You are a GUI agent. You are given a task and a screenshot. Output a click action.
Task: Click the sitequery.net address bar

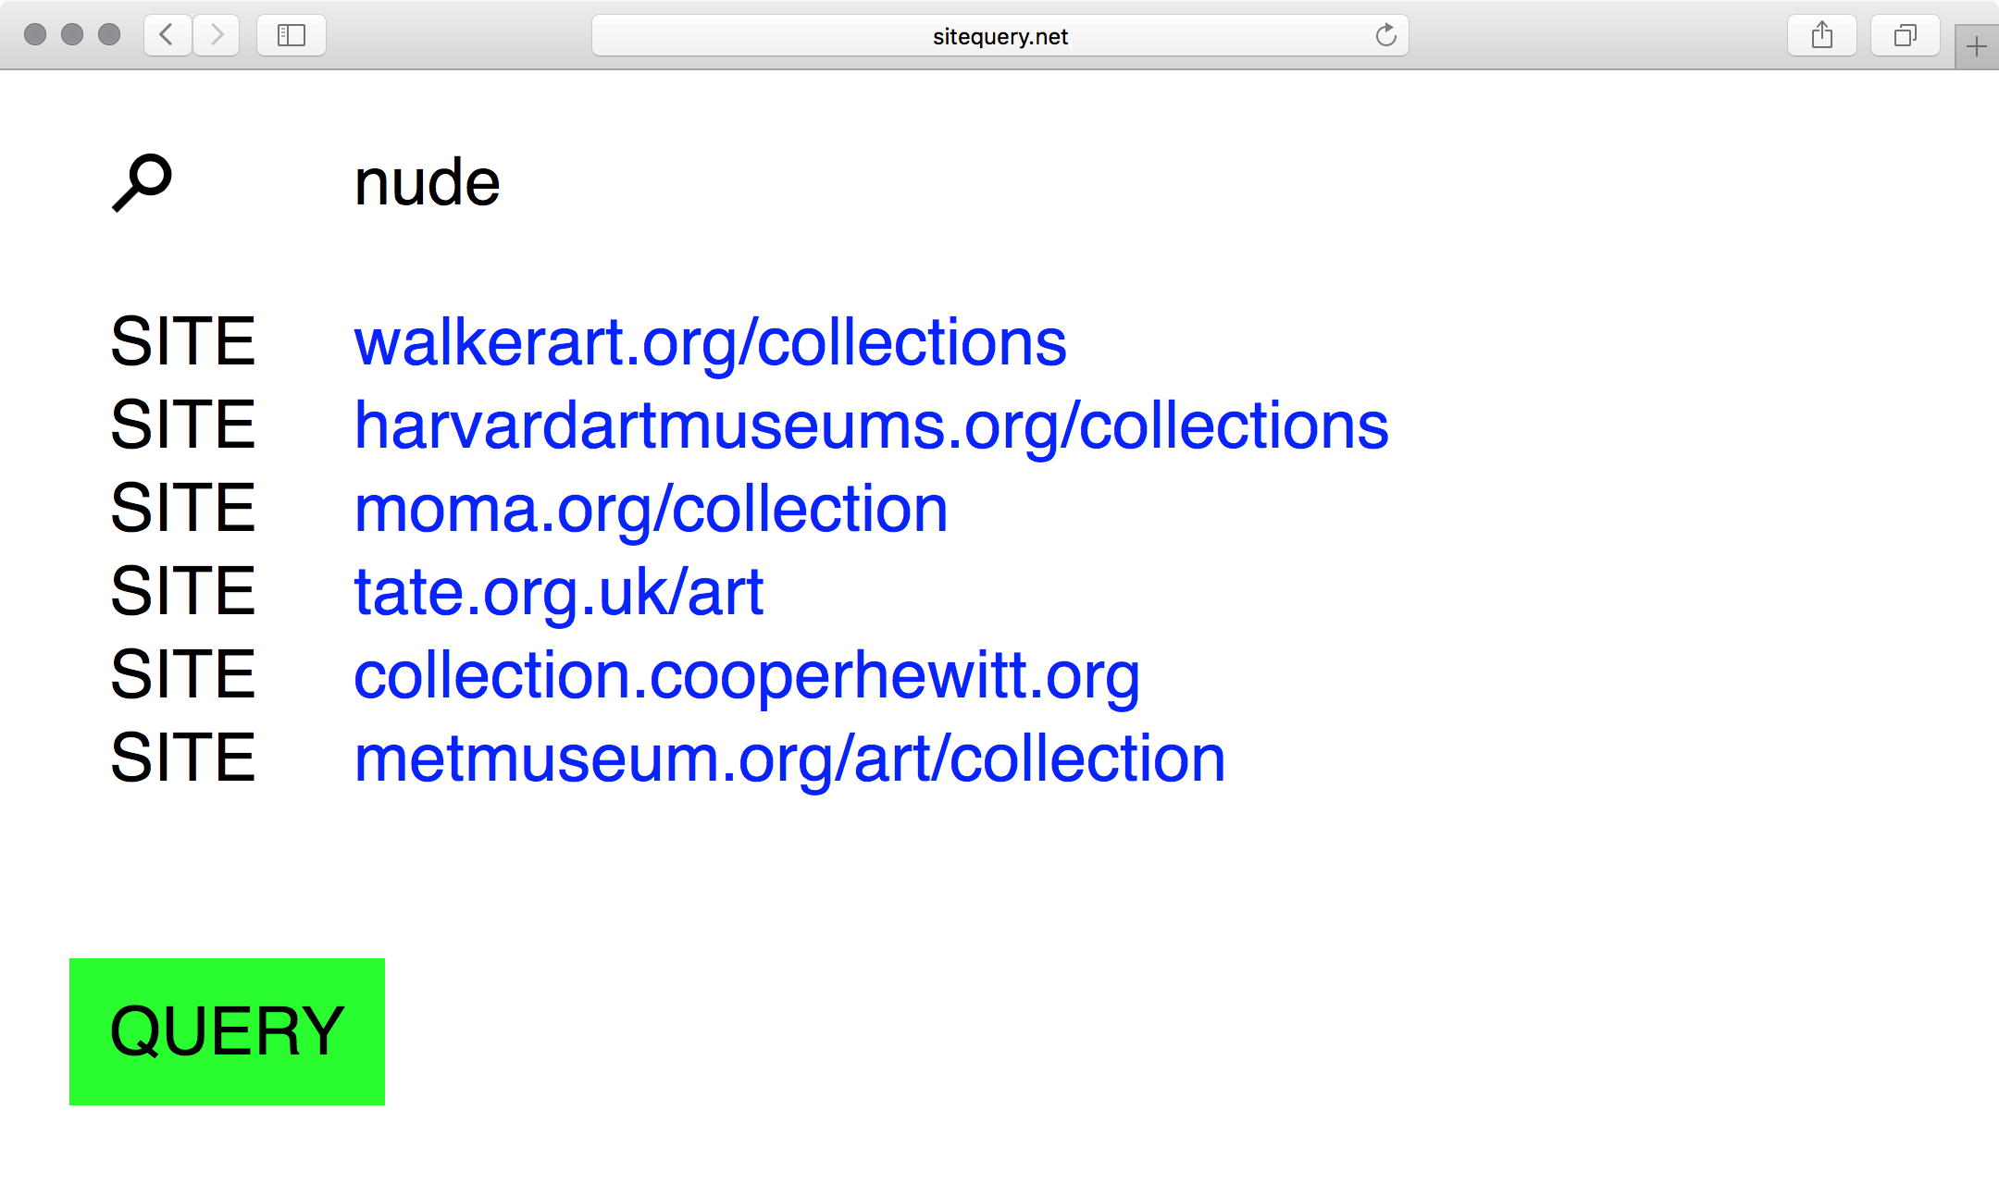pos(999,35)
